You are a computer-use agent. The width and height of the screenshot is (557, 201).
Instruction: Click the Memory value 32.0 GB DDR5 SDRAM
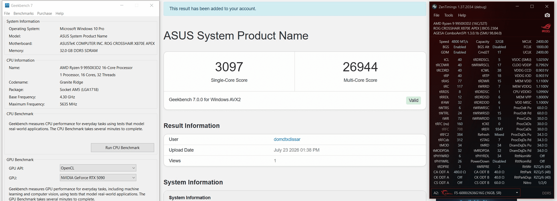tap(79, 51)
